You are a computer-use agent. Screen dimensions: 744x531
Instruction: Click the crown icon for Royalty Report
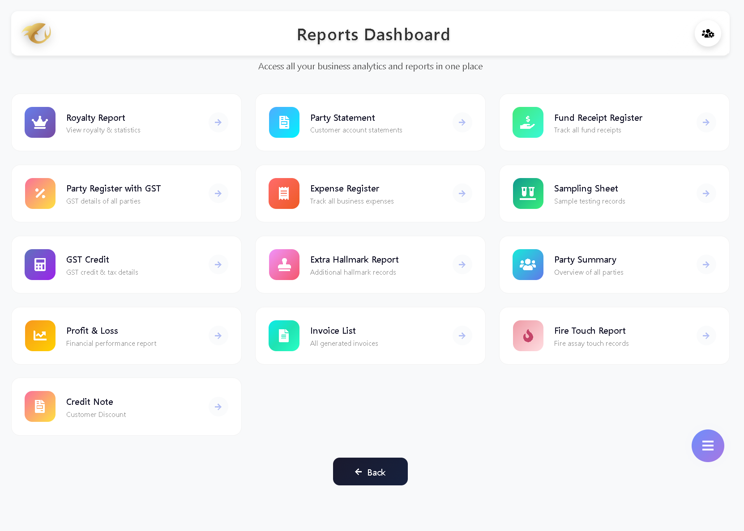40,122
